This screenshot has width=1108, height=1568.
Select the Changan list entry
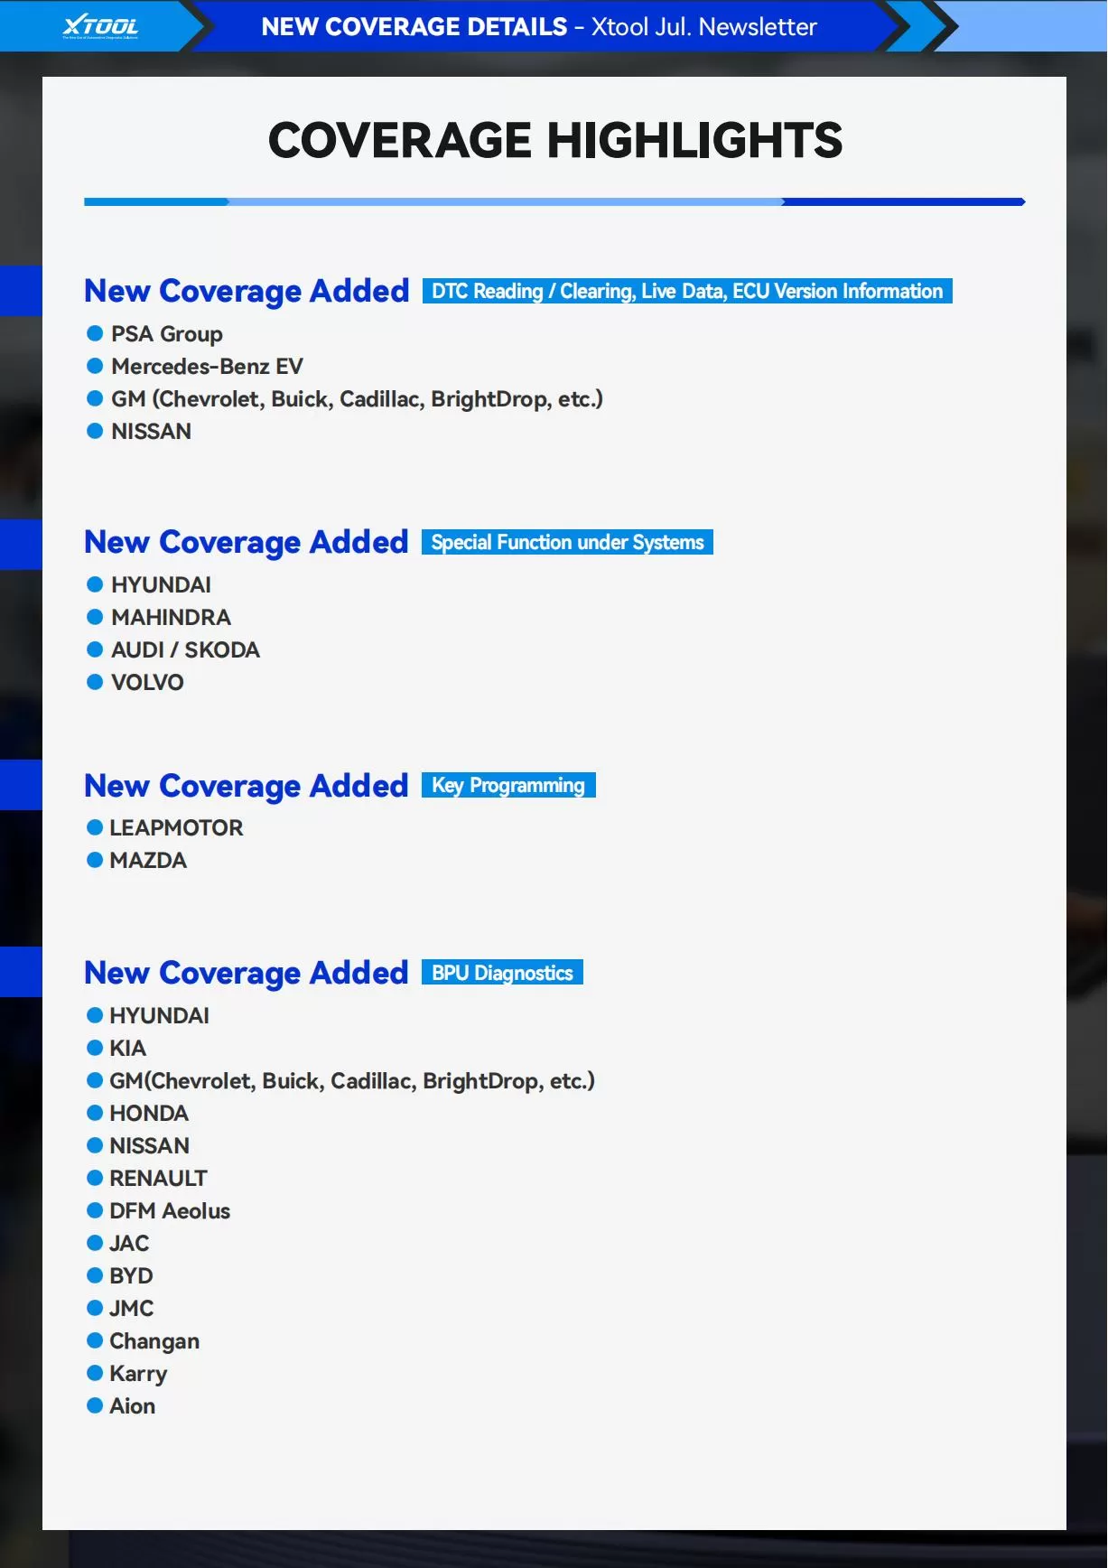(154, 1340)
